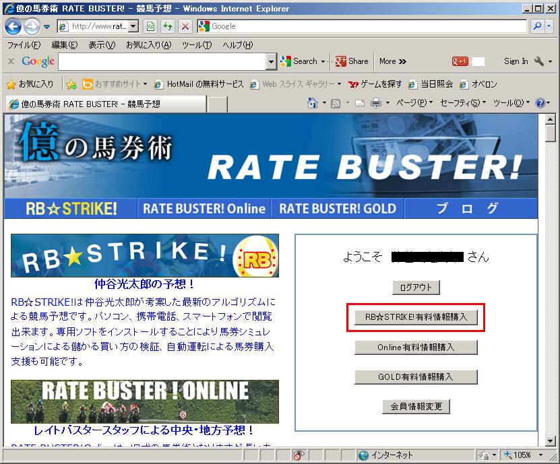Viewport: 560px width, 464px height.
Task: Open the recent pages dropdown arrow
Action: click(x=46, y=26)
